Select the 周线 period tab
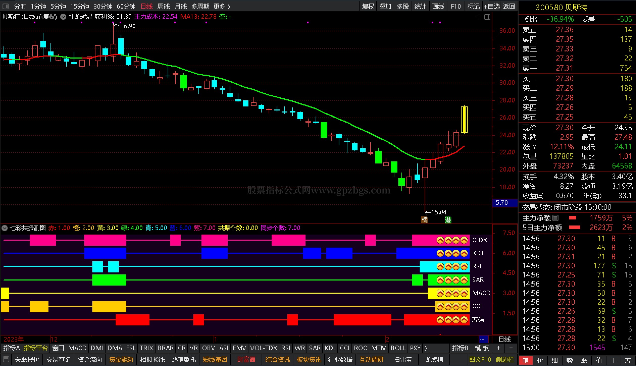The height and width of the screenshot is (366, 636). click(x=164, y=6)
